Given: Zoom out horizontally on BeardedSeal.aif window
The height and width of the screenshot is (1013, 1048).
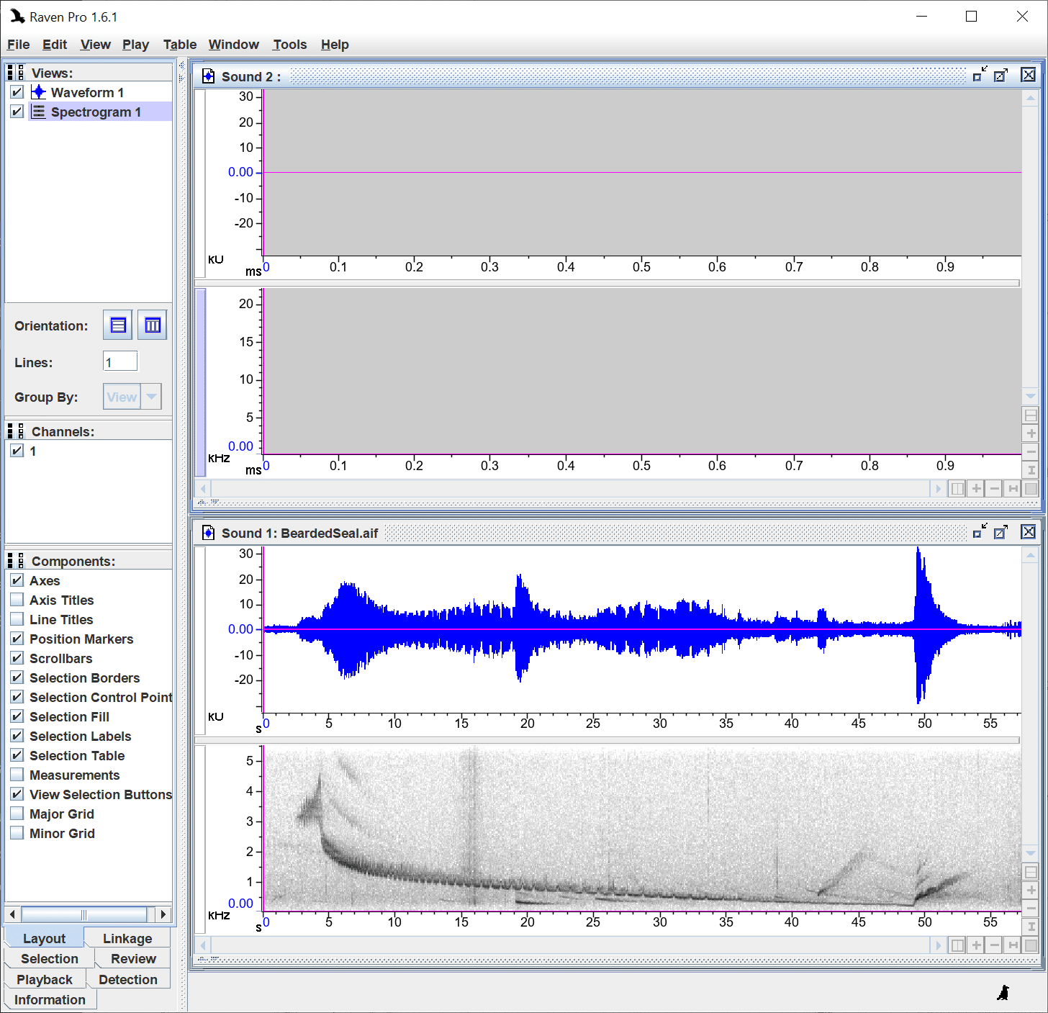Looking at the screenshot, I should click(x=995, y=945).
